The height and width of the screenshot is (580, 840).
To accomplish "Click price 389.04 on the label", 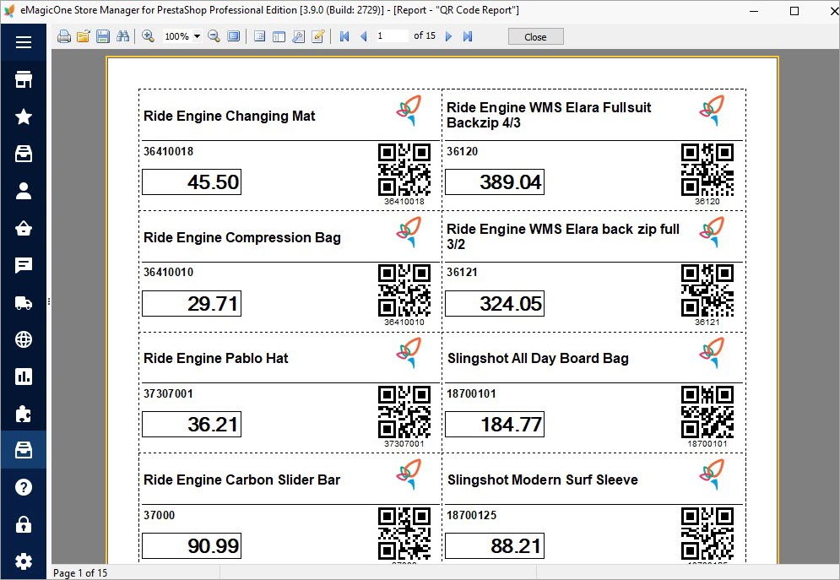I will click(x=511, y=182).
